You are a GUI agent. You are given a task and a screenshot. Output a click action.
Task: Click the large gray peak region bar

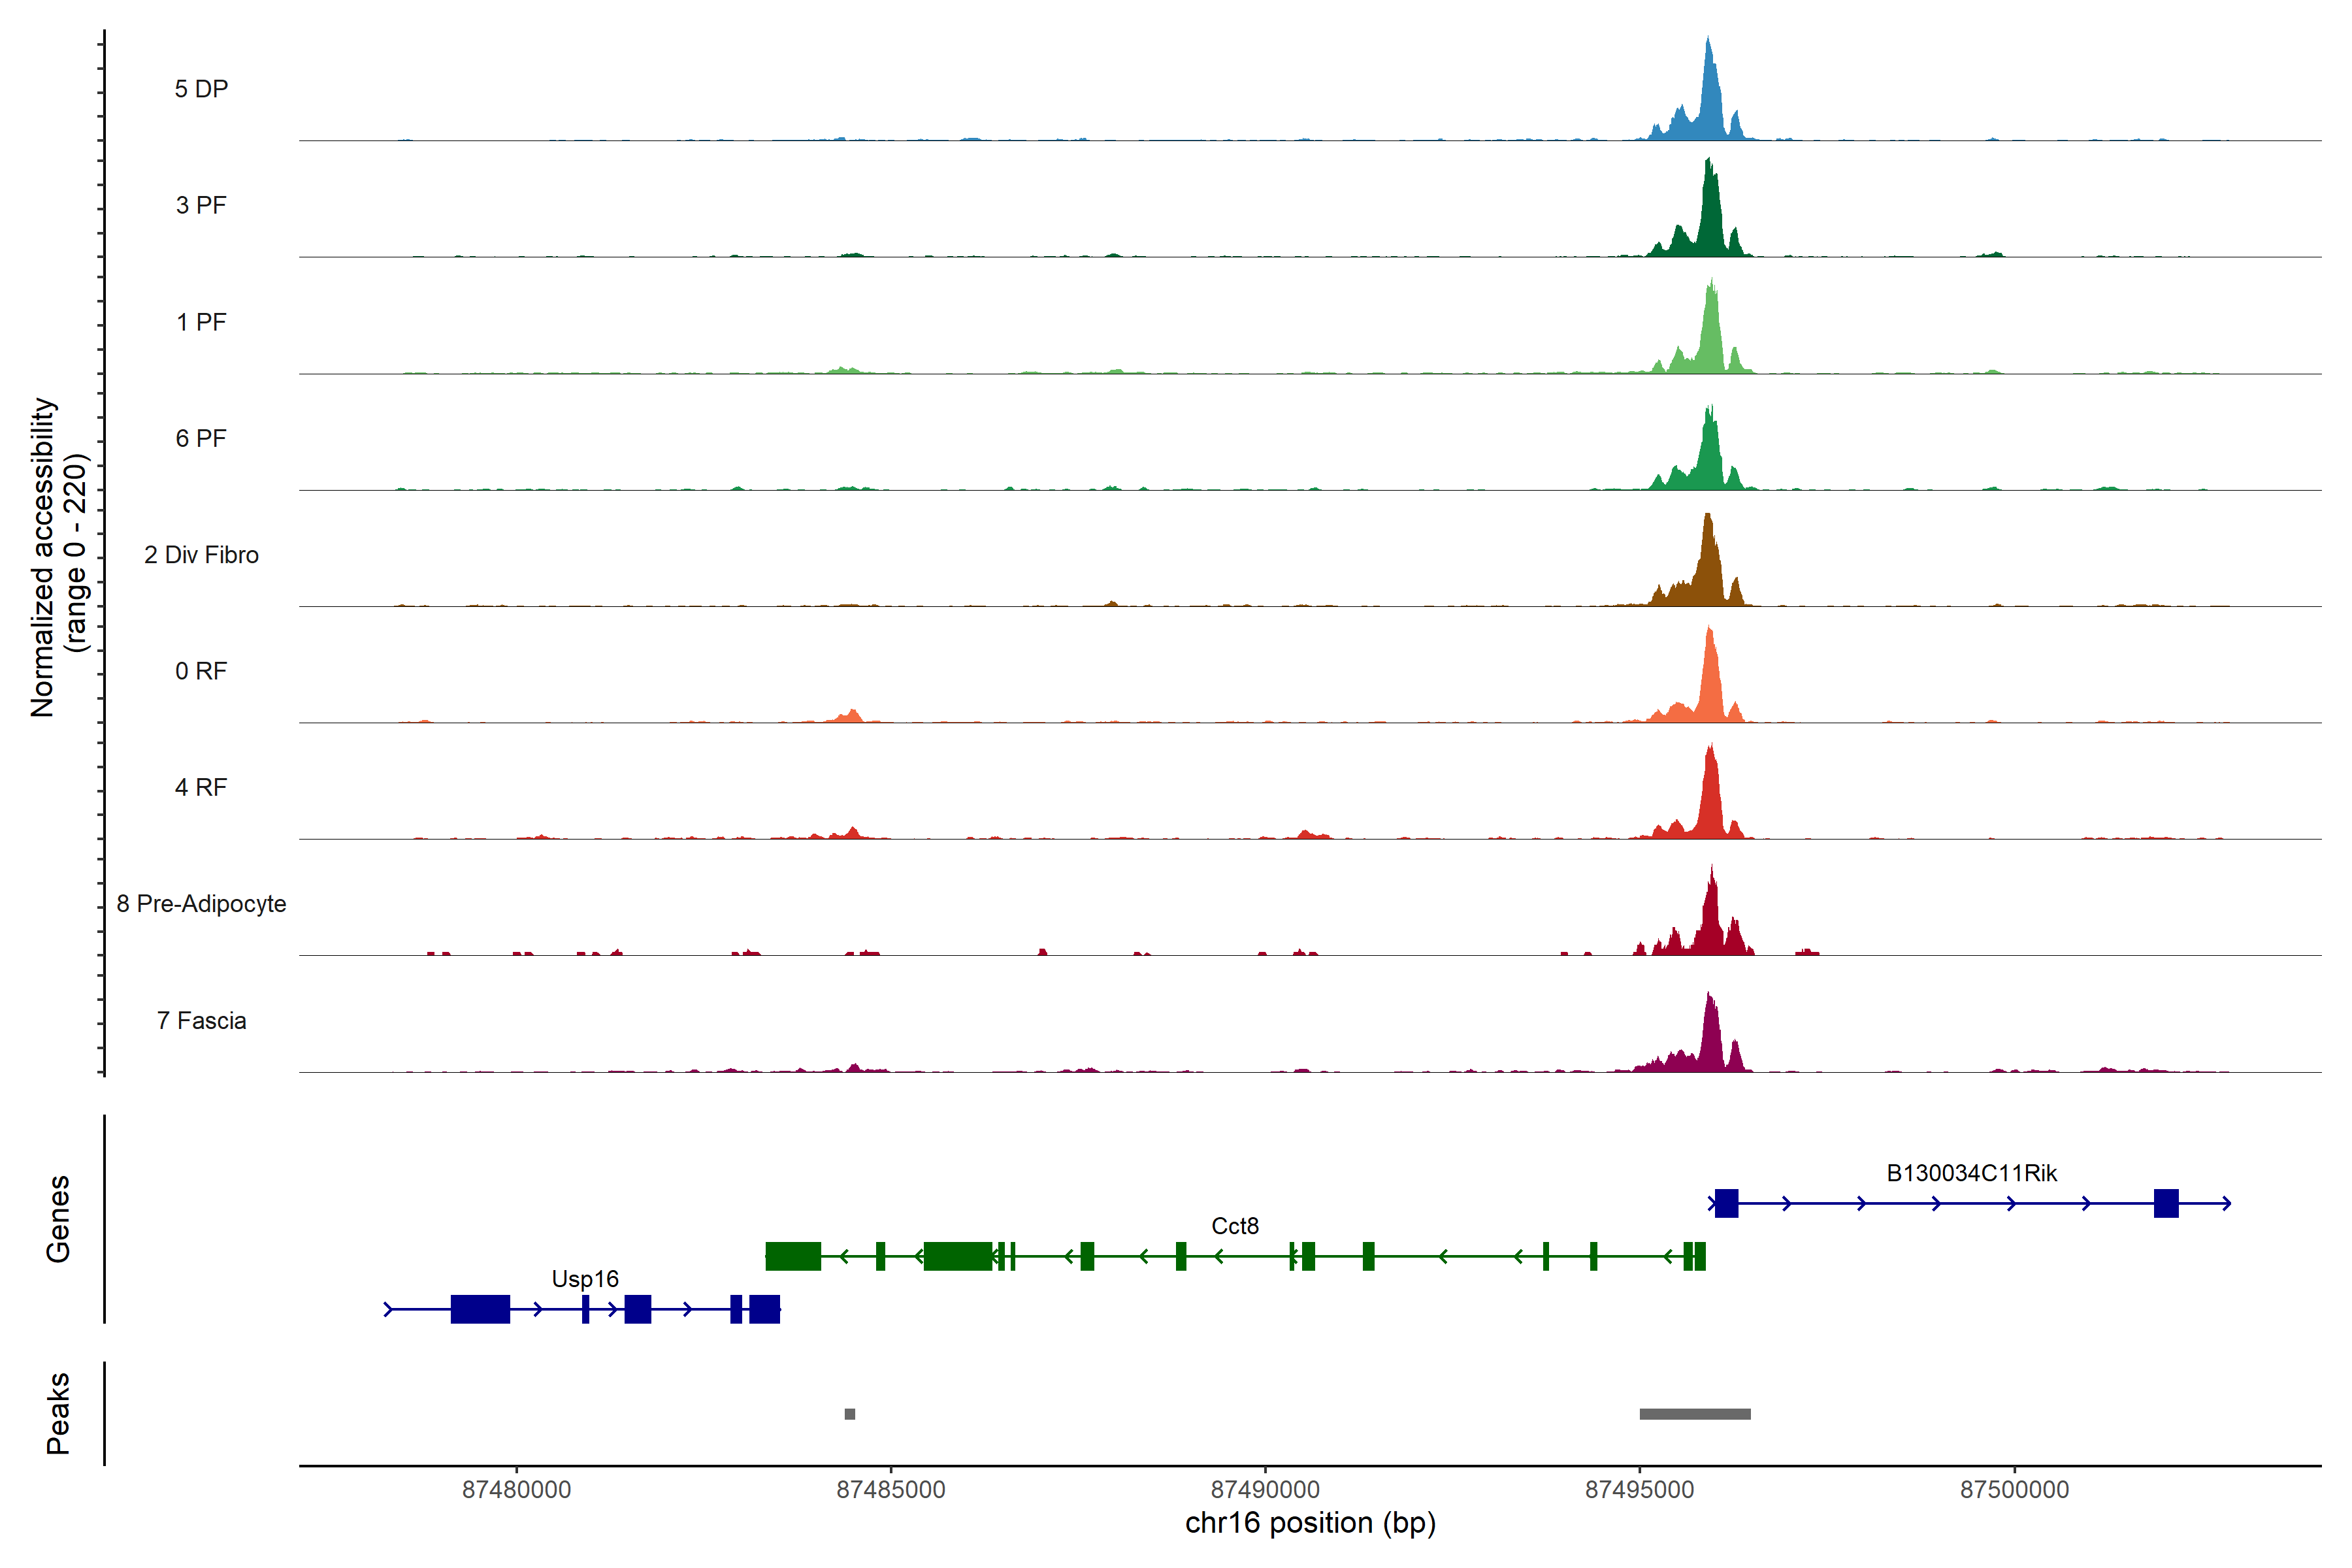pyautogui.click(x=1695, y=1414)
